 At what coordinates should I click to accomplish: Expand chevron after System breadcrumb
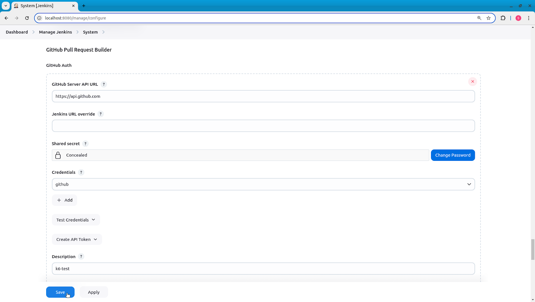click(x=103, y=32)
